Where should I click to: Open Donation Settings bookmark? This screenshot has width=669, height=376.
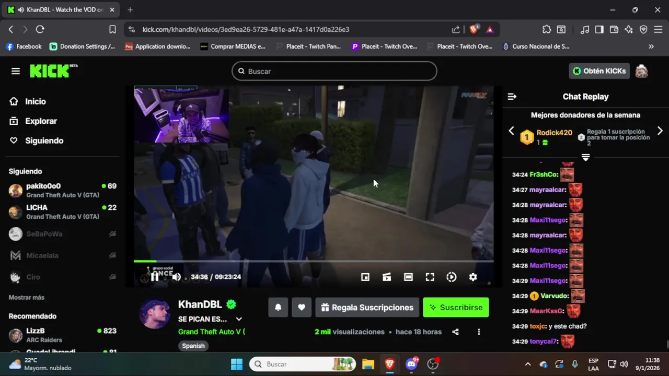pyautogui.click(x=82, y=46)
